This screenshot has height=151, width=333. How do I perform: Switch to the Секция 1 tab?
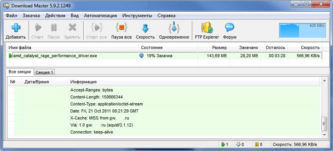[x=44, y=72]
